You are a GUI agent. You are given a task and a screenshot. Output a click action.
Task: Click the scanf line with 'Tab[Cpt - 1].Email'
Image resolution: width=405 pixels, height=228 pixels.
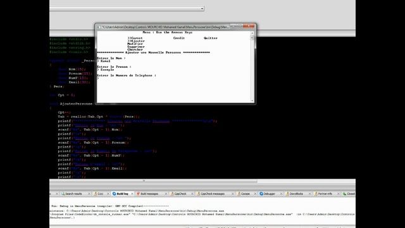pos(92,168)
